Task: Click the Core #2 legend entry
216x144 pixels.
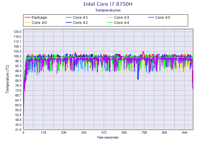Action: (x=77, y=23)
